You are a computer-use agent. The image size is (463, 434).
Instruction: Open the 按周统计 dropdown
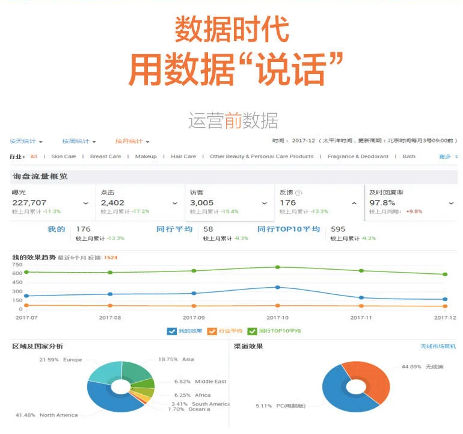click(79, 141)
